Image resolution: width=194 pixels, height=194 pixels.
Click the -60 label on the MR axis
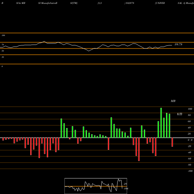(189, 159)
